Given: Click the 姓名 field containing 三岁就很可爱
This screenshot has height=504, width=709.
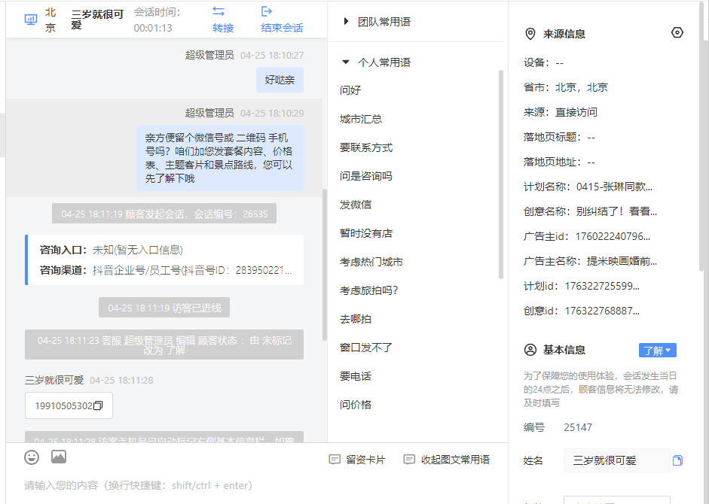Looking at the screenshot, I should point(617,460).
